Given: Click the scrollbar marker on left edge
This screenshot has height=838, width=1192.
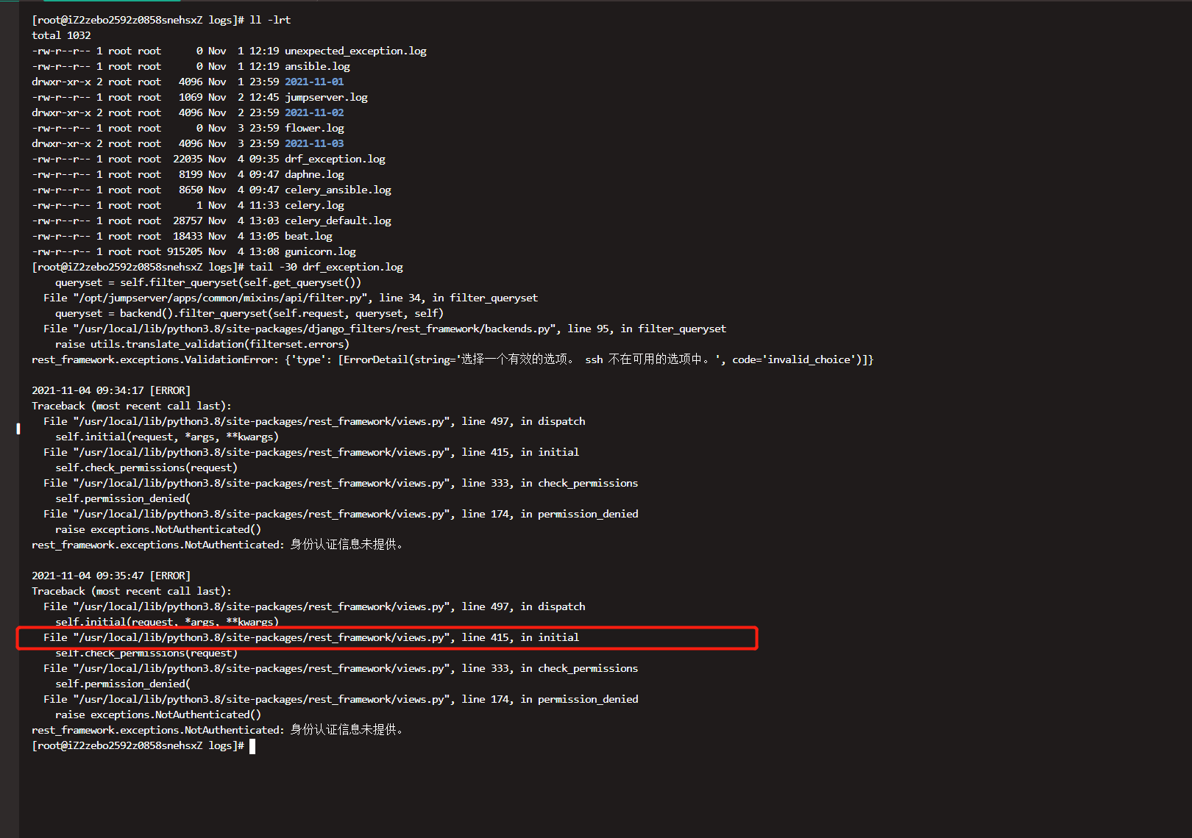Looking at the screenshot, I should point(18,429).
